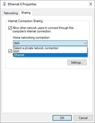Confirm changes with the OK button
The height and width of the screenshot is (123, 95).
(x=62, y=118)
